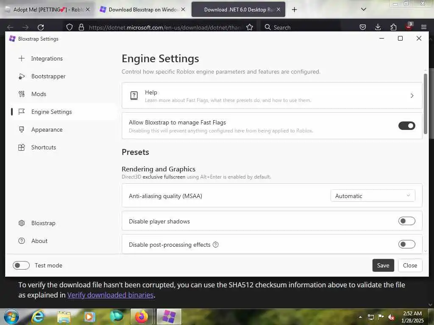Open media player taskbar icon
Screen dimensions: 434x325
pyautogui.click(x=89, y=317)
